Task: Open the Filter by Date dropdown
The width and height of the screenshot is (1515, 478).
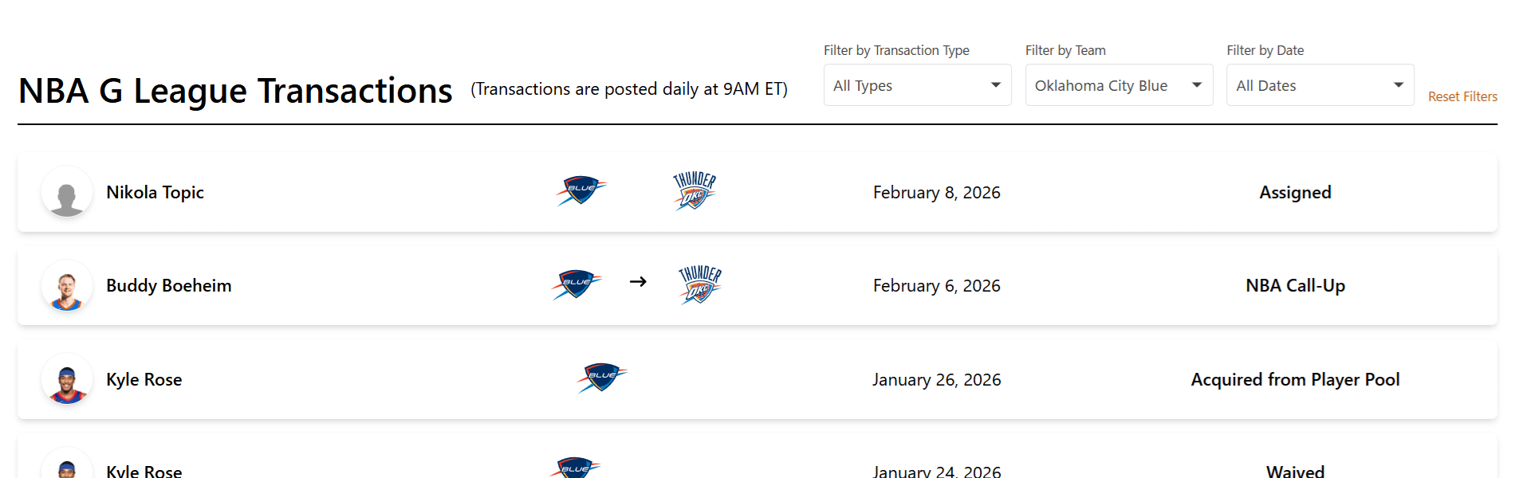Action: [x=1320, y=84]
